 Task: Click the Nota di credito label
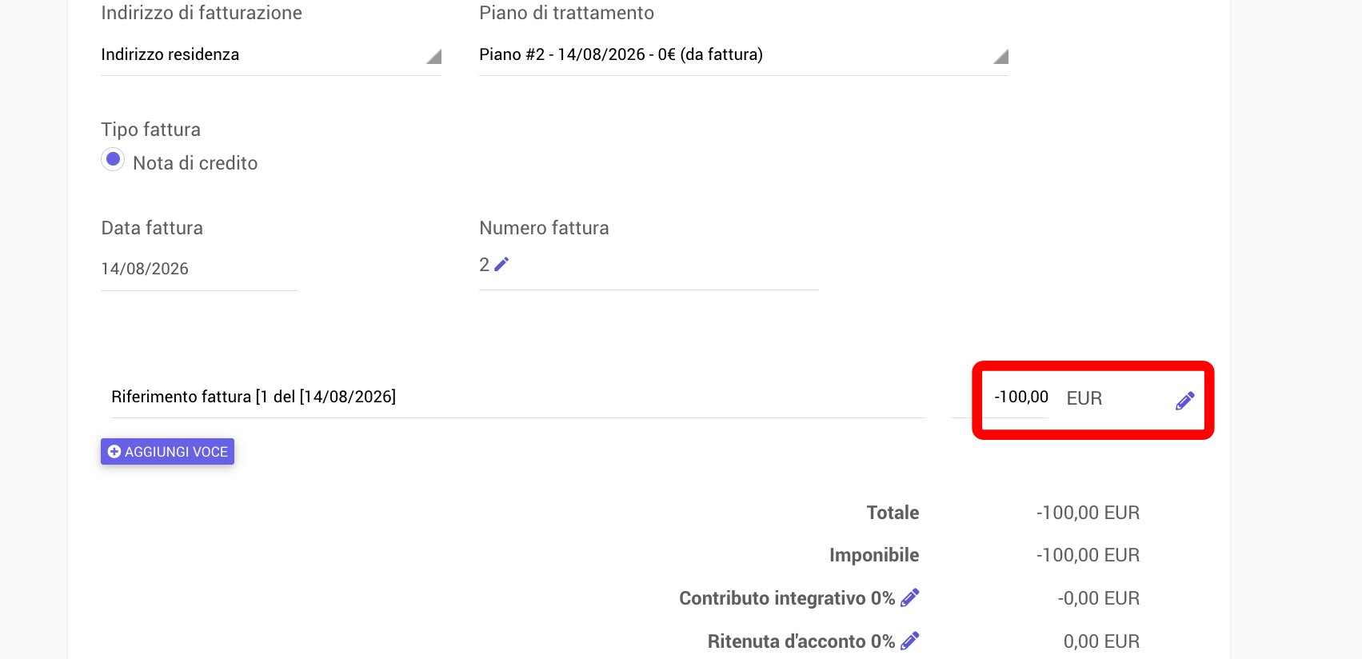tap(195, 163)
